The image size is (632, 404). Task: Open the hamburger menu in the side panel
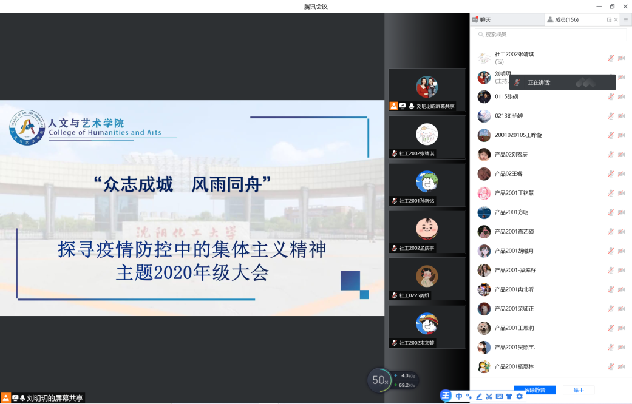[625, 20]
